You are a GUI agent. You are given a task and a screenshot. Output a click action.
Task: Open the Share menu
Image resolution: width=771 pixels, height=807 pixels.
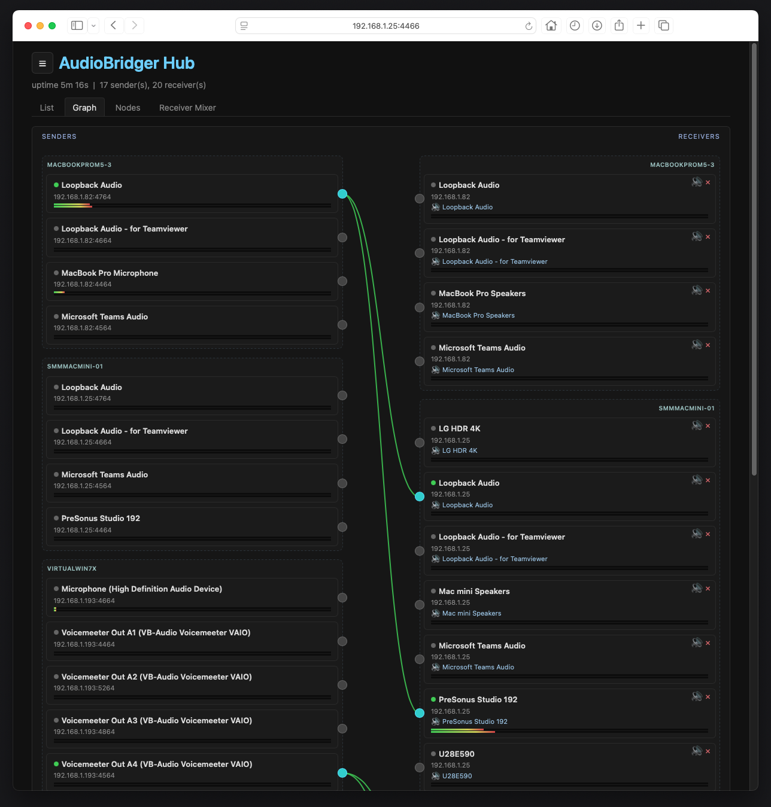point(619,25)
